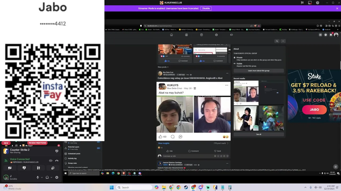Open File Explorer from the Windows taskbar

(x=164, y=188)
